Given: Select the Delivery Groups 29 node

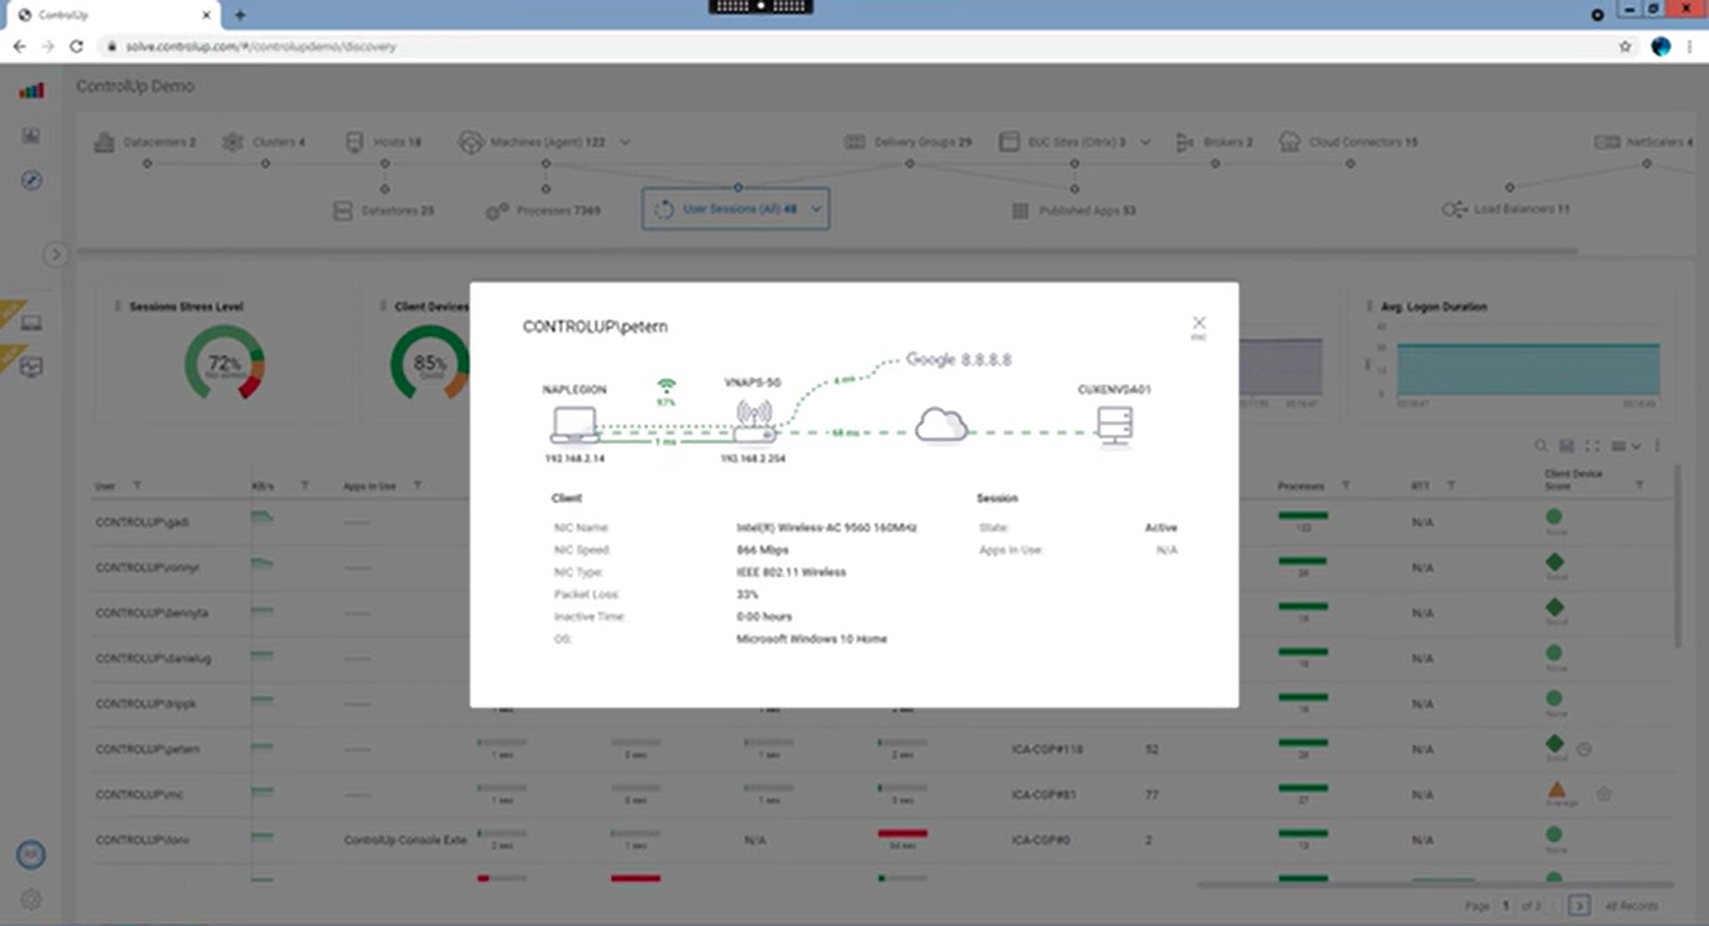Looking at the screenshot, I should 908,142.
